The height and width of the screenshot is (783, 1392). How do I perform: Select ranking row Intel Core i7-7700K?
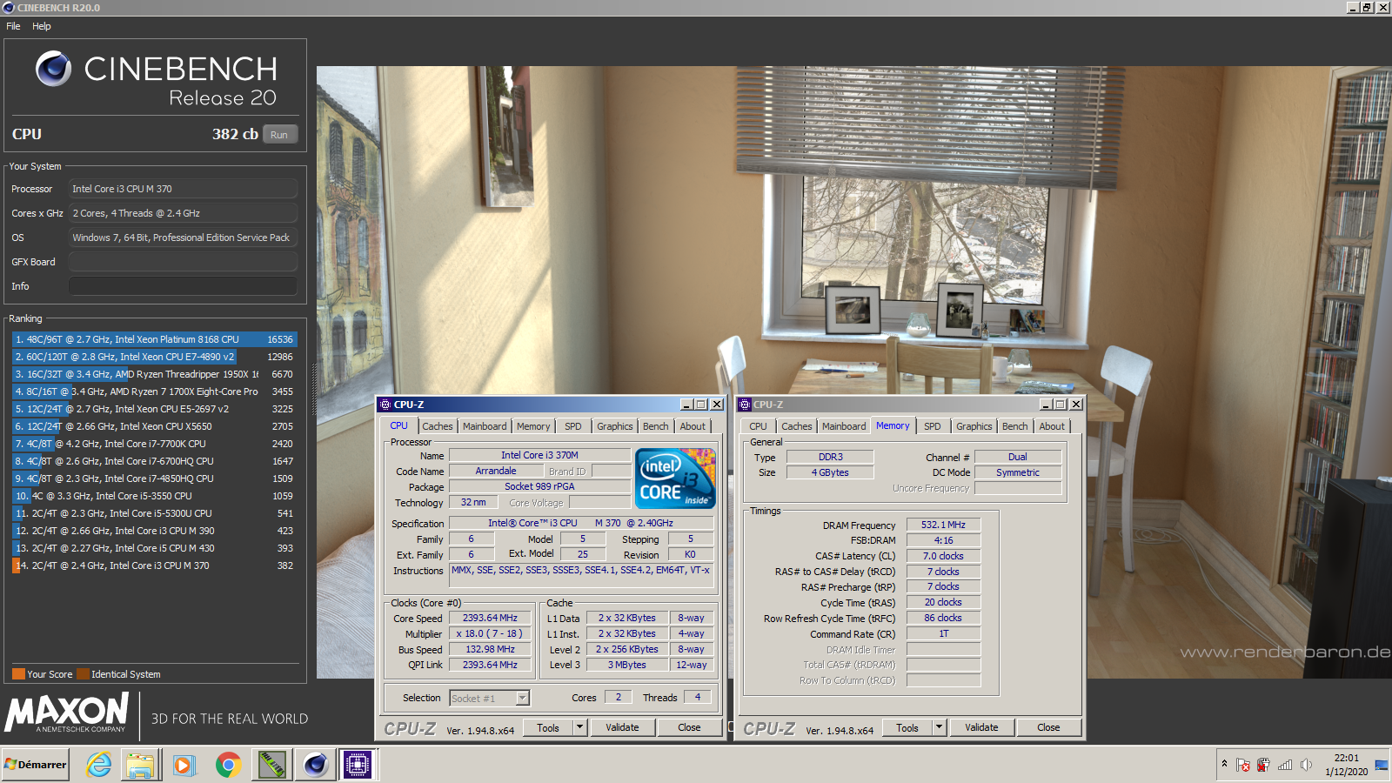[154, 444]
